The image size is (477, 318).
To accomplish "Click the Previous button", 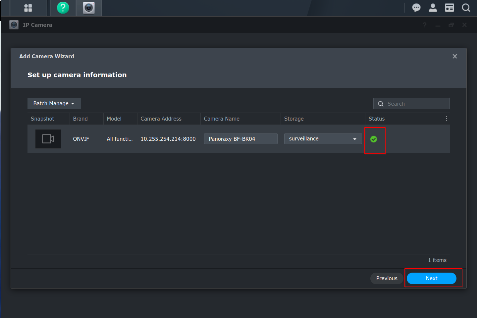I will click(387, 278).
